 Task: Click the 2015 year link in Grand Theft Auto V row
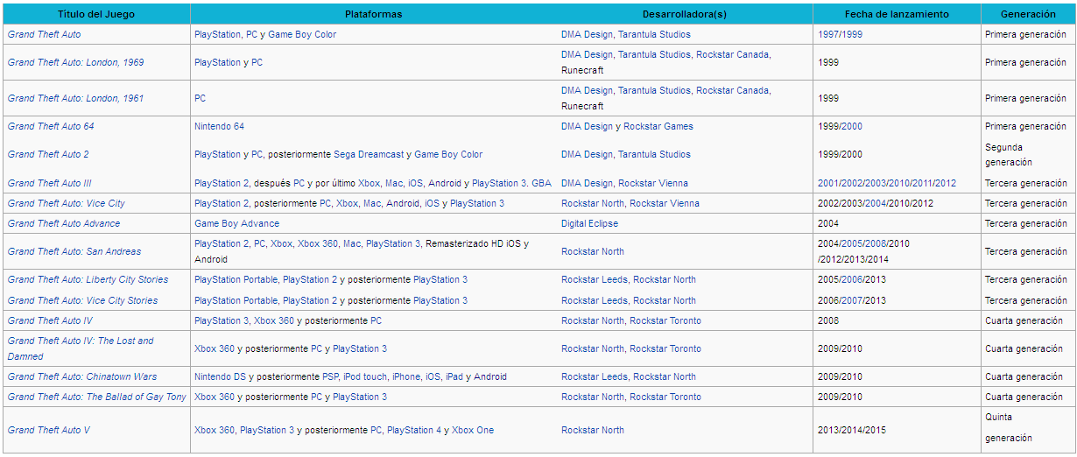[x=876, y=430]
